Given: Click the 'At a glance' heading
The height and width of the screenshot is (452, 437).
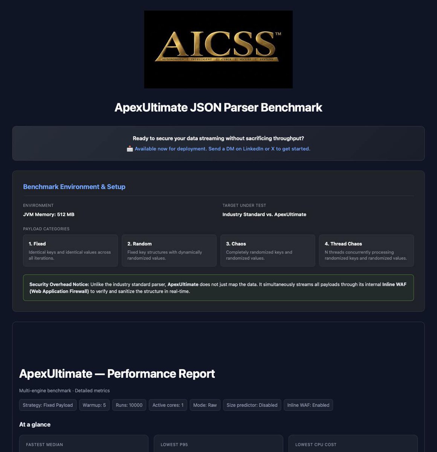Looking at the screenshot, I should click(35, 425).
